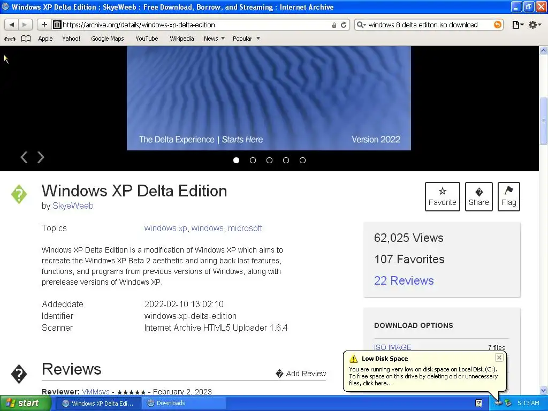This screenshot has width=548, height=411.
Task: Go forward with the browser forward arrow
Action: [25, 25]
